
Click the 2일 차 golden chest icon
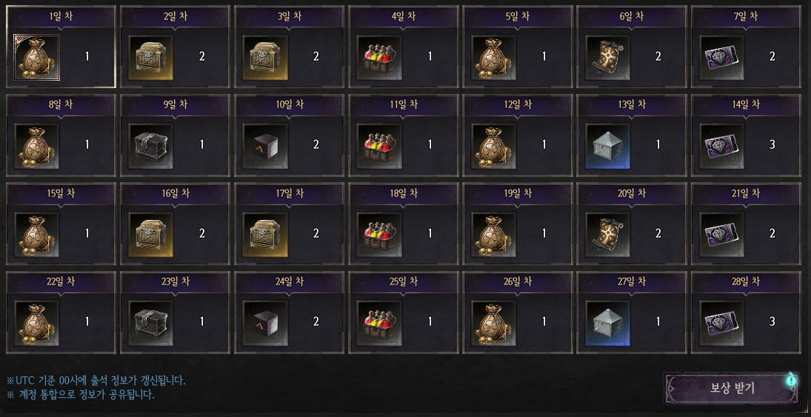[150, 58]
